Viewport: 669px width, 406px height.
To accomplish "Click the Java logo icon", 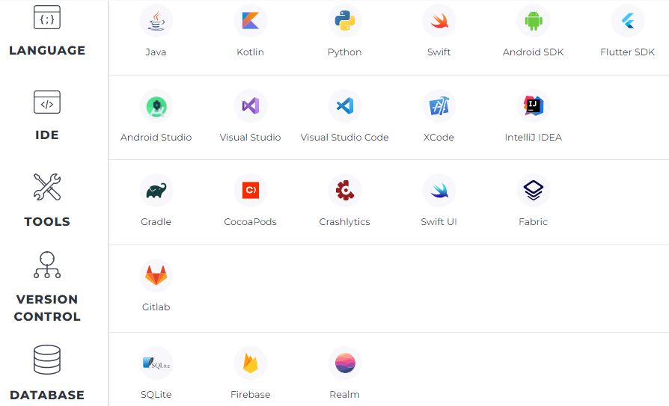I will (x=156, y=20).
